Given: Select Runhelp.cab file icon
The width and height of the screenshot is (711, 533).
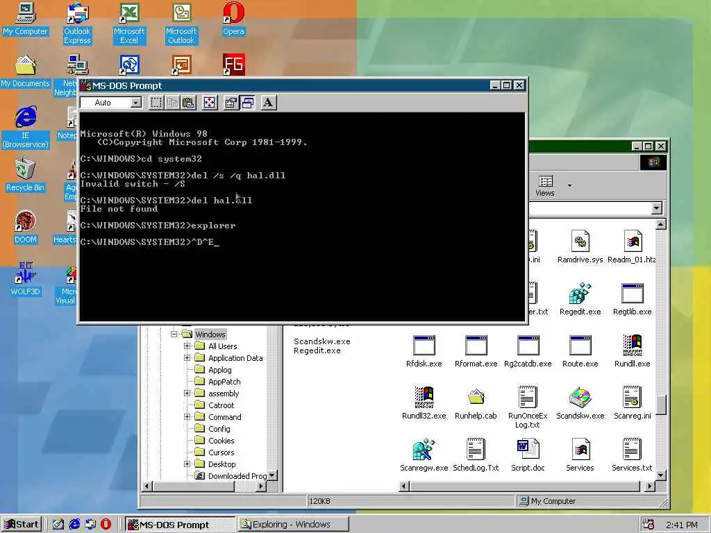Looking at the screenshot, I should point(476,403).
